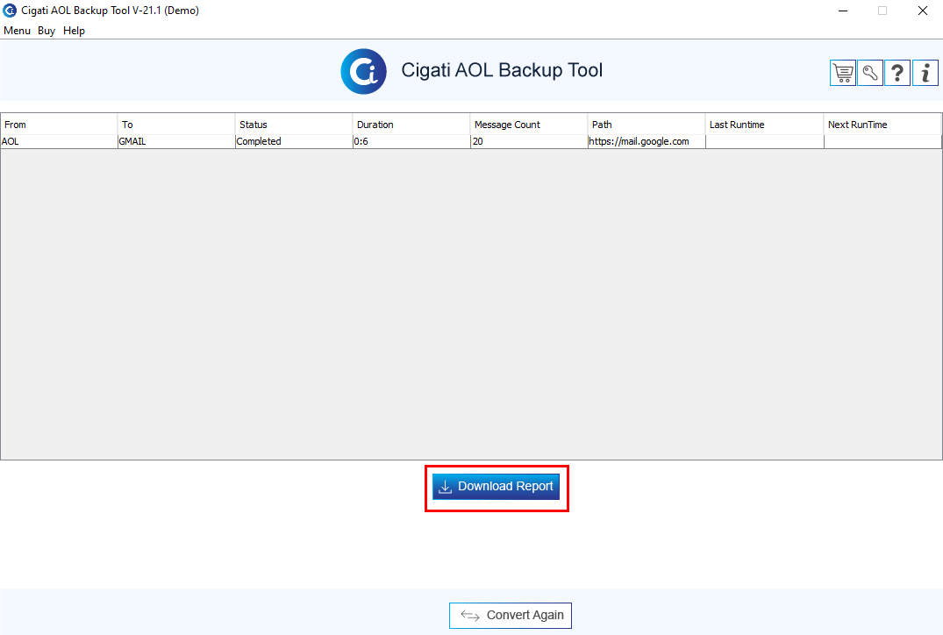
Task: Click the Path column header
Action: click(x=647, y=125)
